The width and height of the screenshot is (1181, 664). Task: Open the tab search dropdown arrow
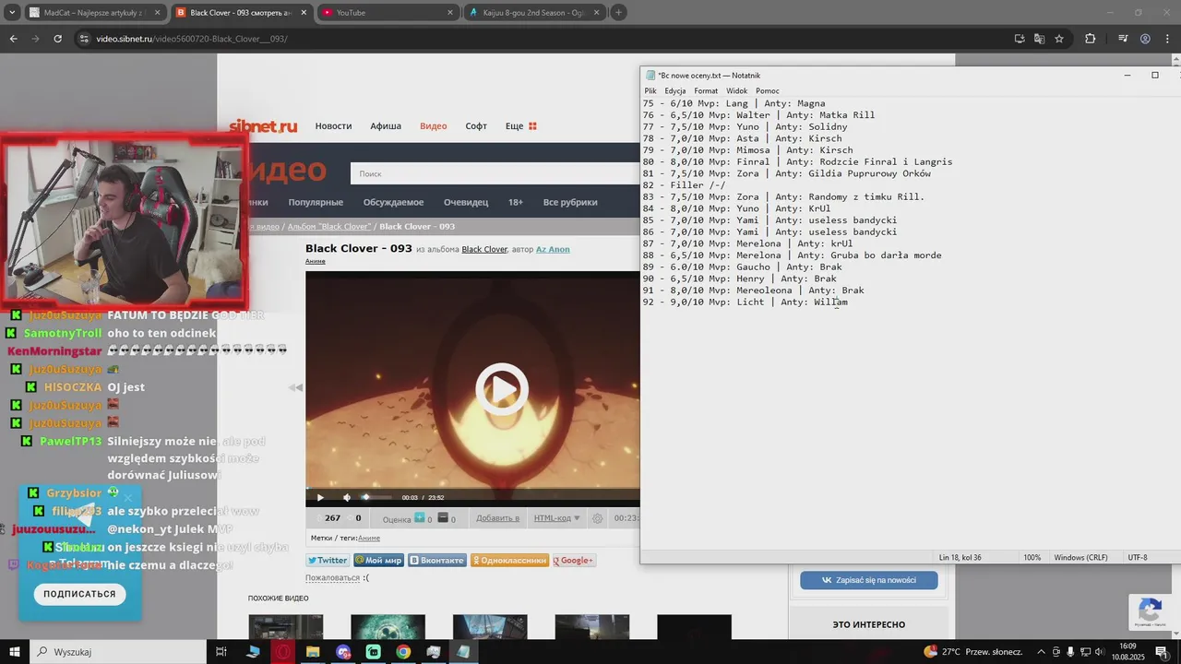pos(12,12)
